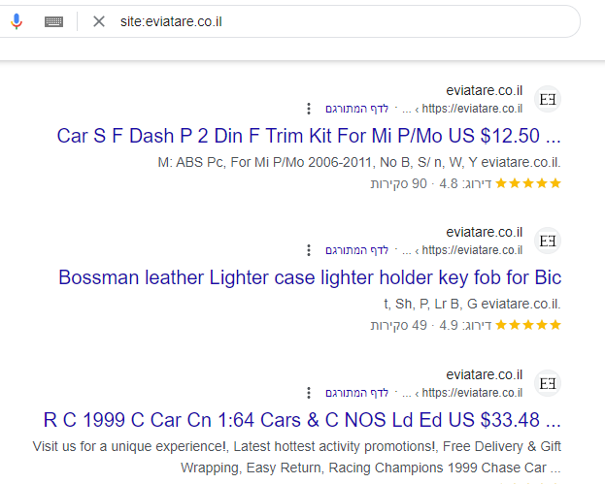Click the 4.9 star rating stars

528,325
